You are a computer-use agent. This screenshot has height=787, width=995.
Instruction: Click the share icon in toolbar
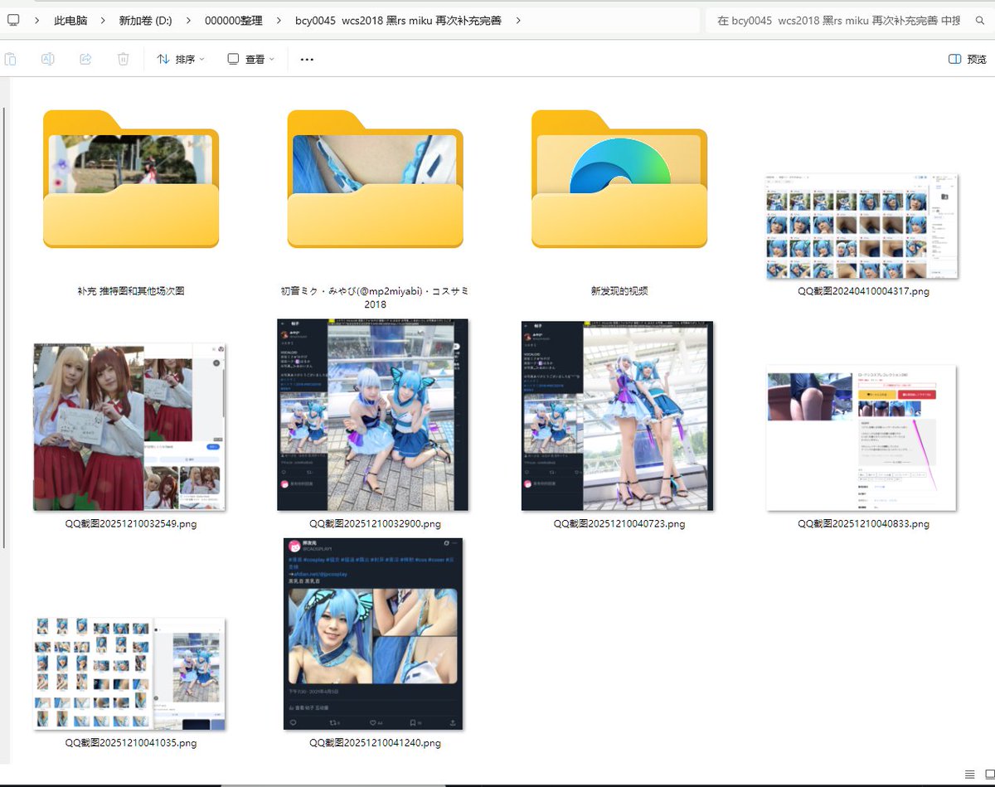coord(85,59)
